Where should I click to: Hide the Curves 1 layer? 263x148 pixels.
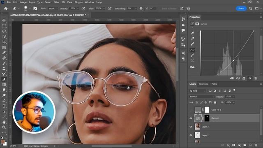tap(191, 118)
